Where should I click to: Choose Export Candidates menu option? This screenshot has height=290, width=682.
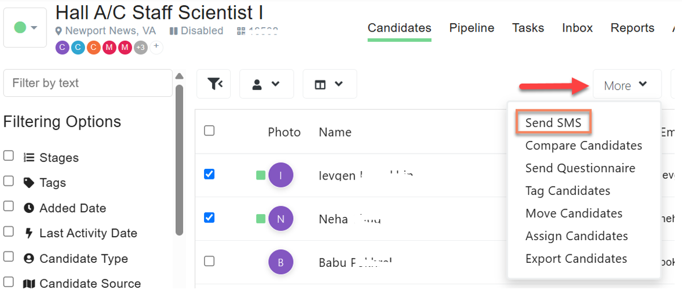click(x=576, y=259)
